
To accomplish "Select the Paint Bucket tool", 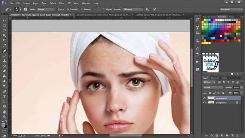I will pos(4,76).
